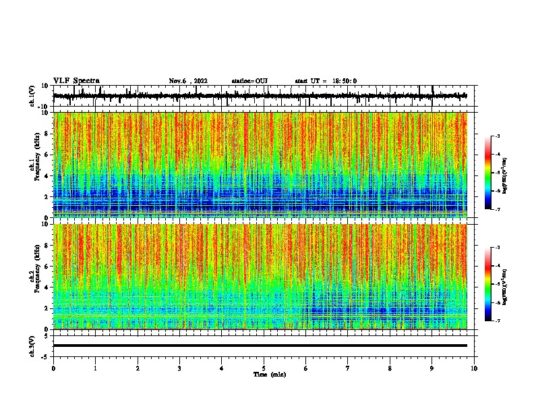Click the "8" kHz tick on ch.1 frequency axis
Image resolution: width=534 pixels, height=413 pixels.
click(x=47, y=134)
